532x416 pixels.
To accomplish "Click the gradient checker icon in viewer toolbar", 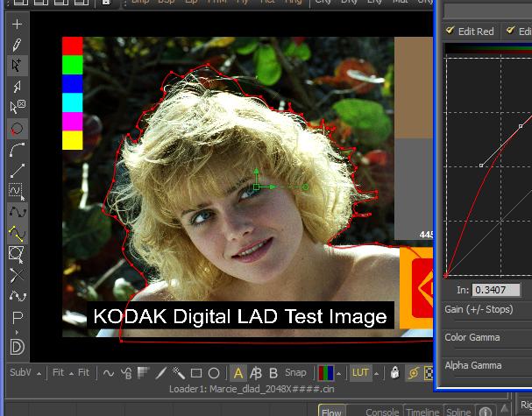I will (x=143, y=372).
